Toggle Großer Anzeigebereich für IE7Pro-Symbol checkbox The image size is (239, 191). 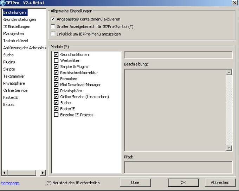tap(53, 26)
